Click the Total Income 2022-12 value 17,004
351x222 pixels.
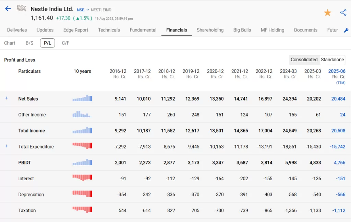[265, 131]
